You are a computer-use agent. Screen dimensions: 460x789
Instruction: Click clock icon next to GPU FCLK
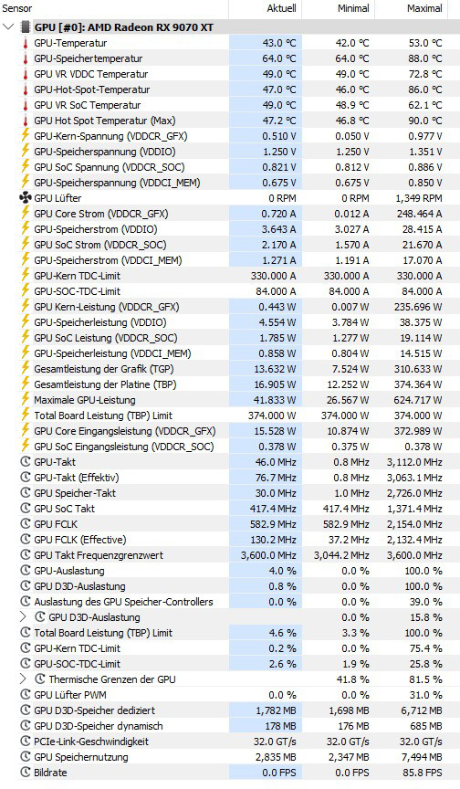click(x=26, y=524)
